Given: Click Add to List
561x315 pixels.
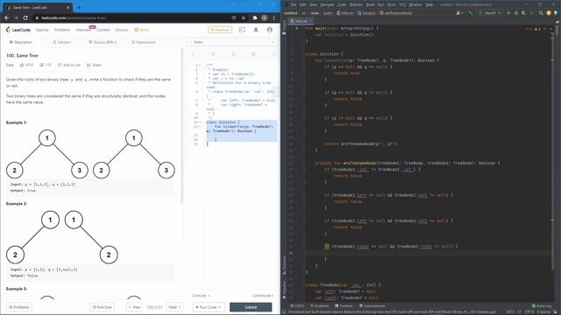Looking at the screenshot, I should pos(69,65).
